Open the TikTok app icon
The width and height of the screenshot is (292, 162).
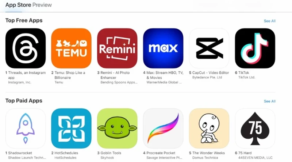click(255, 48)
